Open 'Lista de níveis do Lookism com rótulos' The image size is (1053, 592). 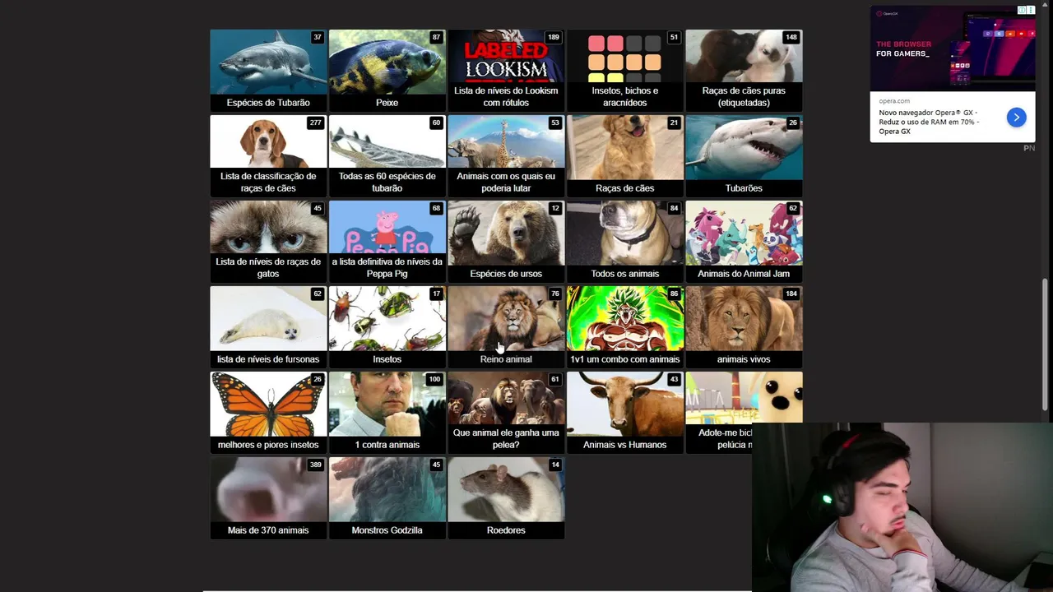pyautogui.click(x=506, y=70)
